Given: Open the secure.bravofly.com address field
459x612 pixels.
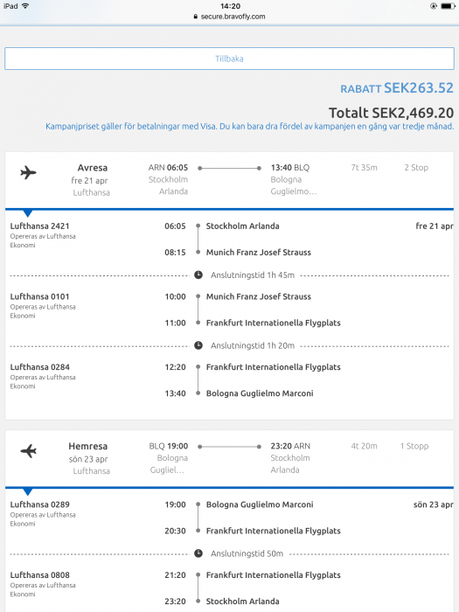Looking at the screenshot, I should click(x=229, y=17).
